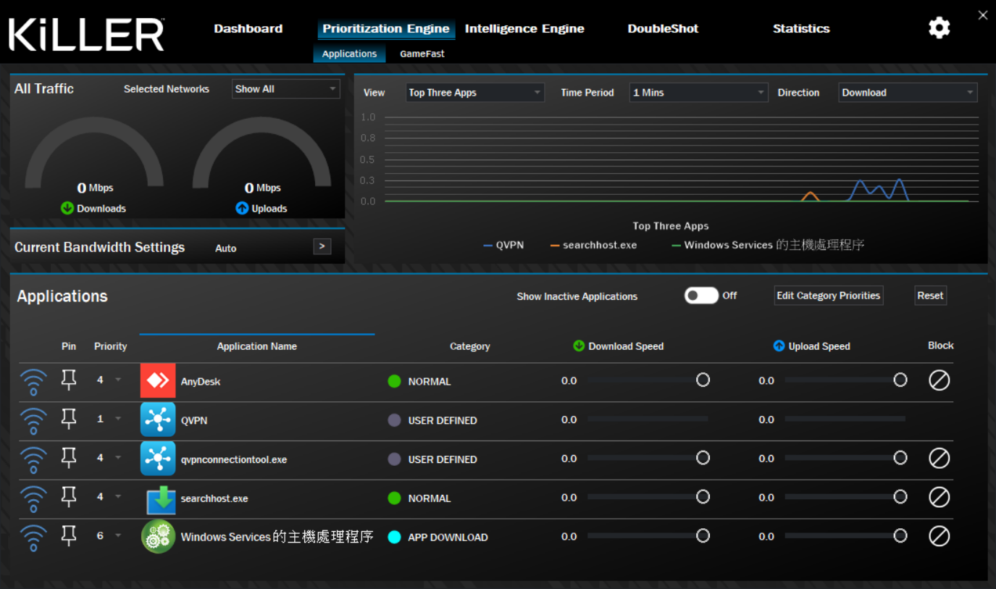Switch to the GameFast tab
Viewport: 996px width, 589px height.
click(x=422, y=53)
